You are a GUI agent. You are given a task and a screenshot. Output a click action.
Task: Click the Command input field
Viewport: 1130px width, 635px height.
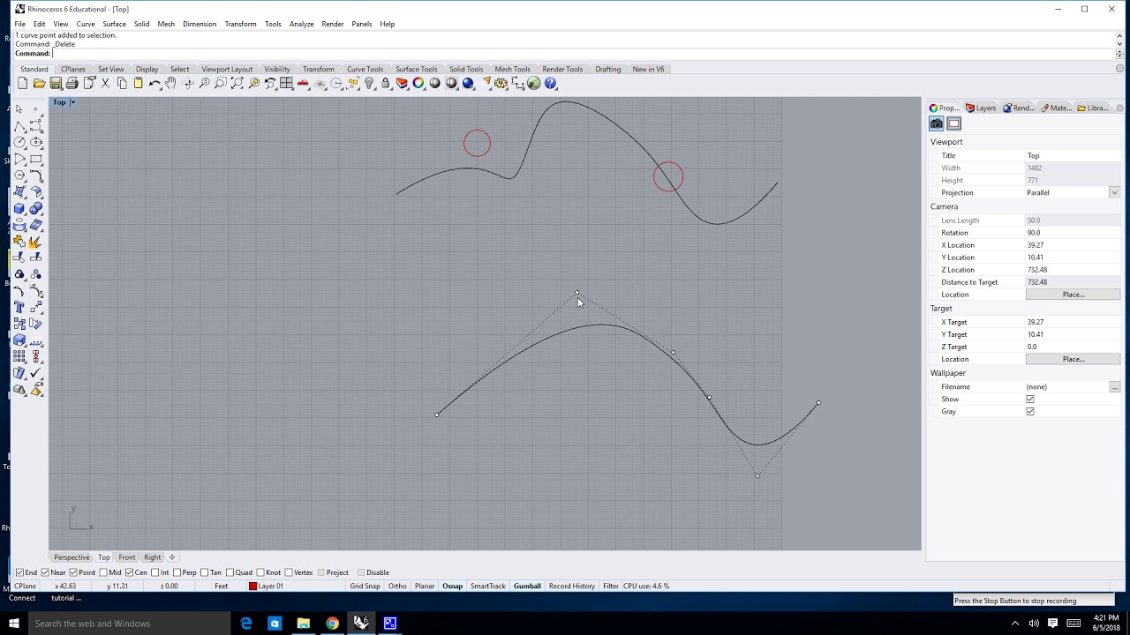583,54
